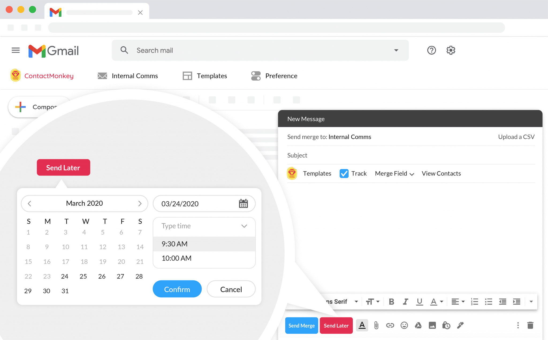Uncheck the Track checkbox
This screenshot has height=340, width=548.
click(344, 173)
